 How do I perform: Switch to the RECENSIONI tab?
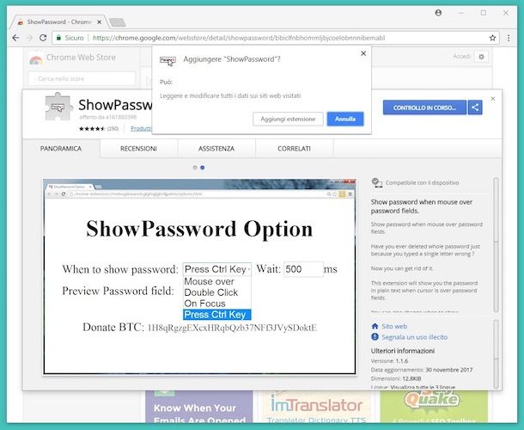click(138, 149)
